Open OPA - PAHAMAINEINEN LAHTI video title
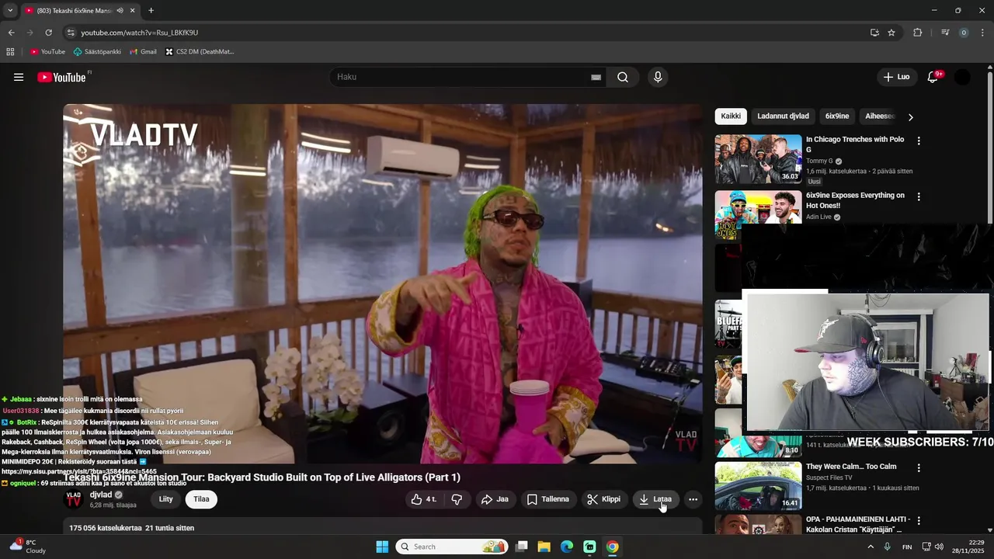This screenshot has width=994, height=559. tap(857, 524)
